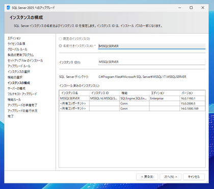The height and width of the screenshot is (189, 214).
Task: Click Conn cell in the 15.0.2000.5 row
Action: click(x=135, y=103)
